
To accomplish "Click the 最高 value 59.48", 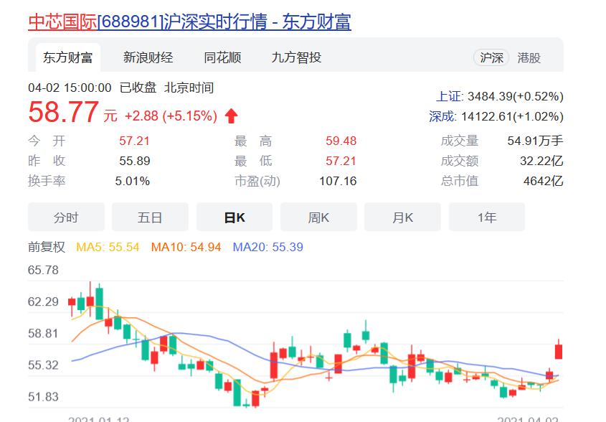I will click(341, 141).
